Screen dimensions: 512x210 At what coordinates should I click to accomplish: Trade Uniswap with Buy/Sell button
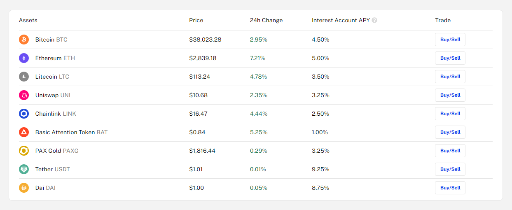click(x=450, y=95)
